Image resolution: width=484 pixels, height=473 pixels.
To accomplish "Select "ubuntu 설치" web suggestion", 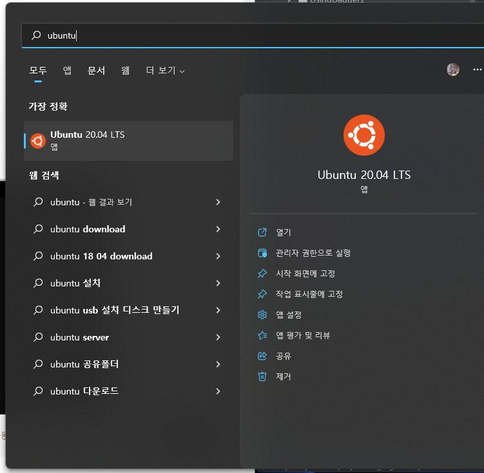I will [128, 283].
